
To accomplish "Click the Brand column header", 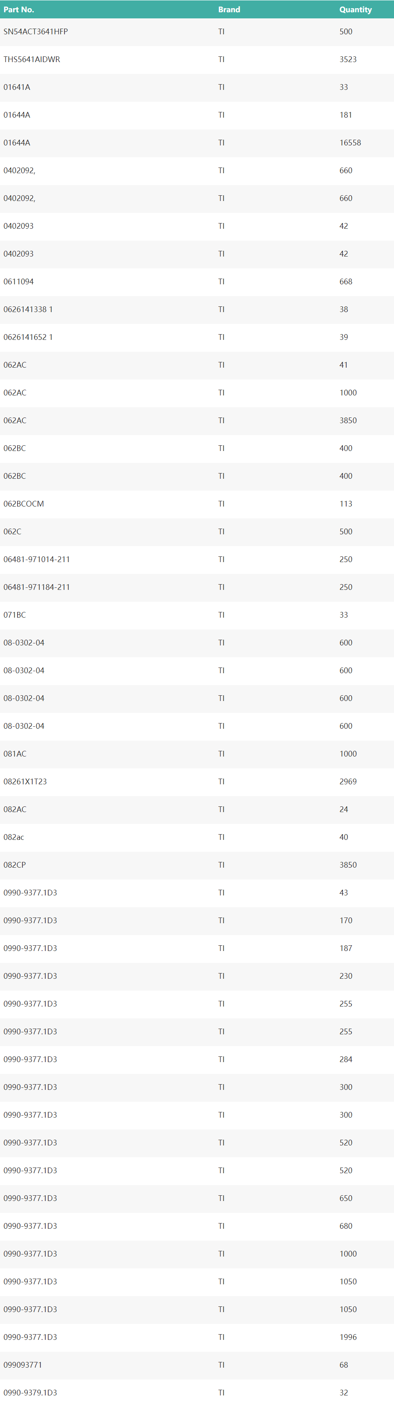I will [x=229, y=9].
